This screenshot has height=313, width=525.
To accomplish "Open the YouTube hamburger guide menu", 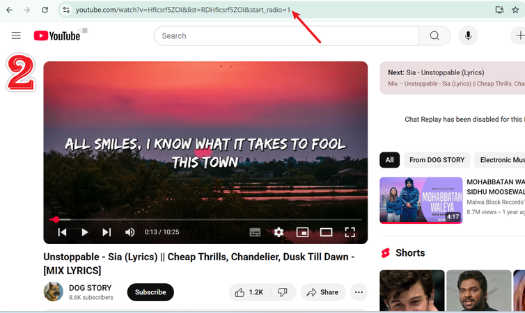I will coord(16,35).
